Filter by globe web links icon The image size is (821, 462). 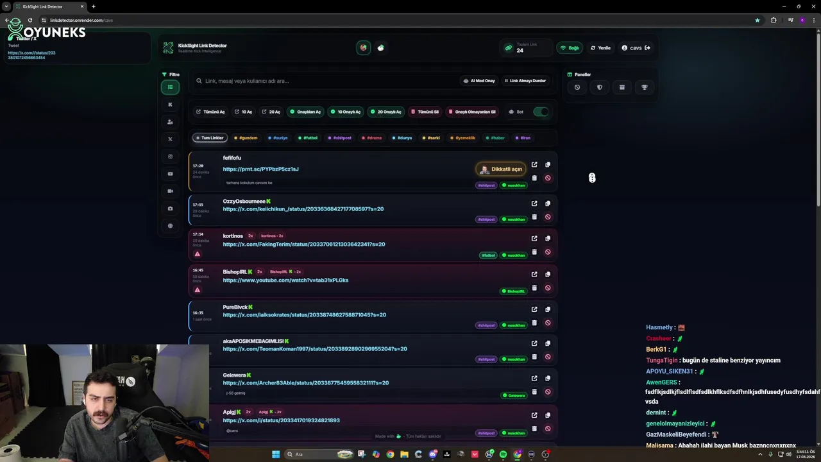coord(170,226)
